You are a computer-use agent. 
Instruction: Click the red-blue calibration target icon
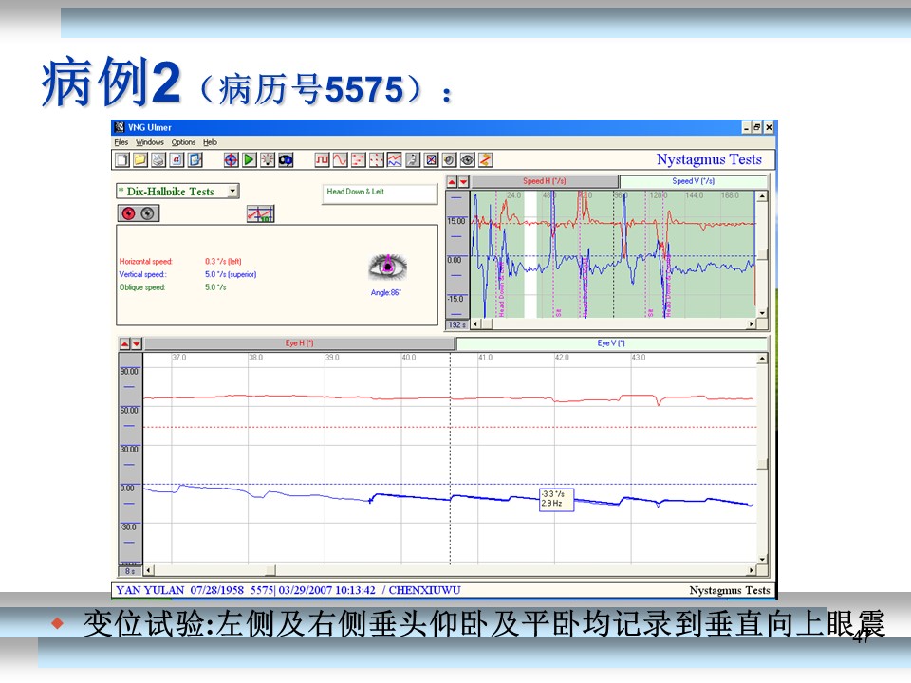231,159
